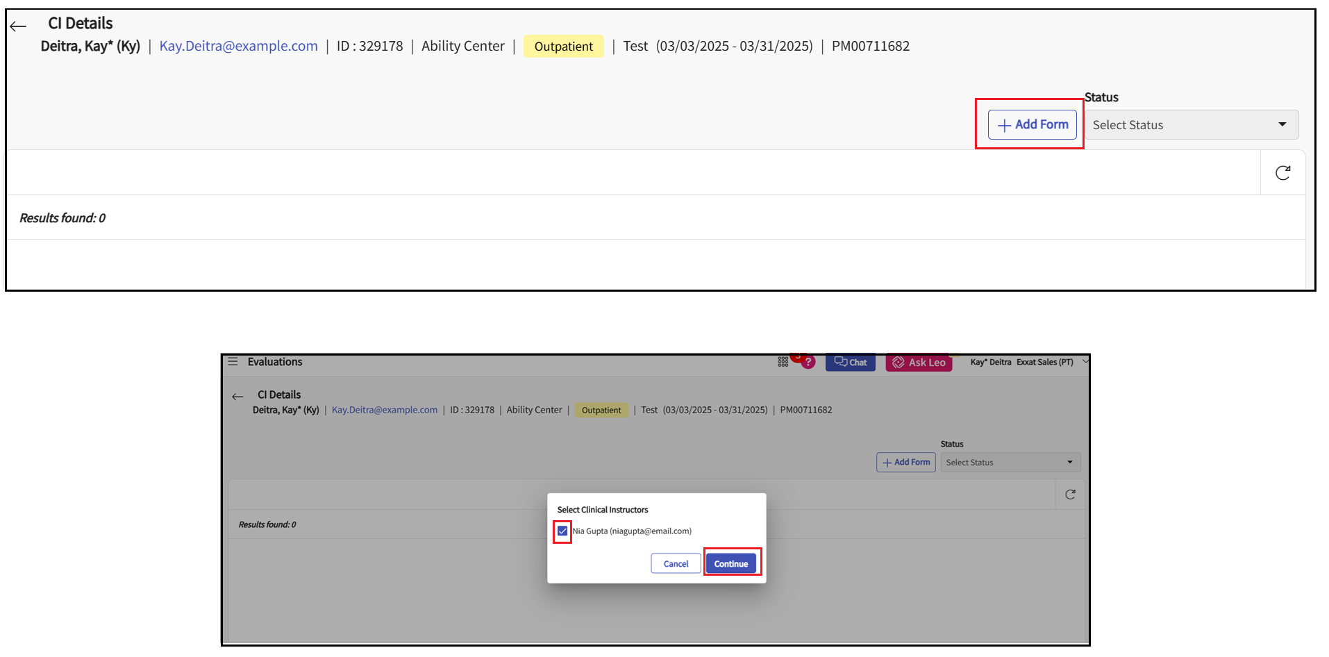Open the apps grid icon in header
Image resolution: width=1329 pixels, height=657 pixels.
point(783,362)
